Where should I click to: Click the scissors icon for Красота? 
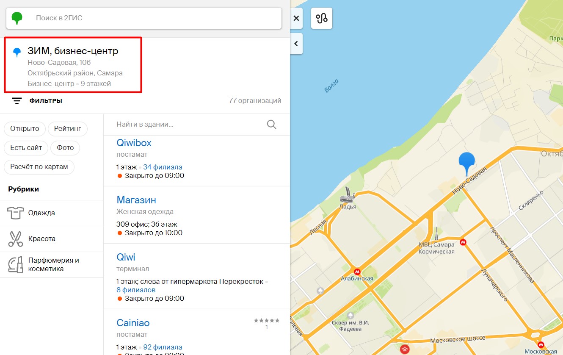tap(15, 239)
